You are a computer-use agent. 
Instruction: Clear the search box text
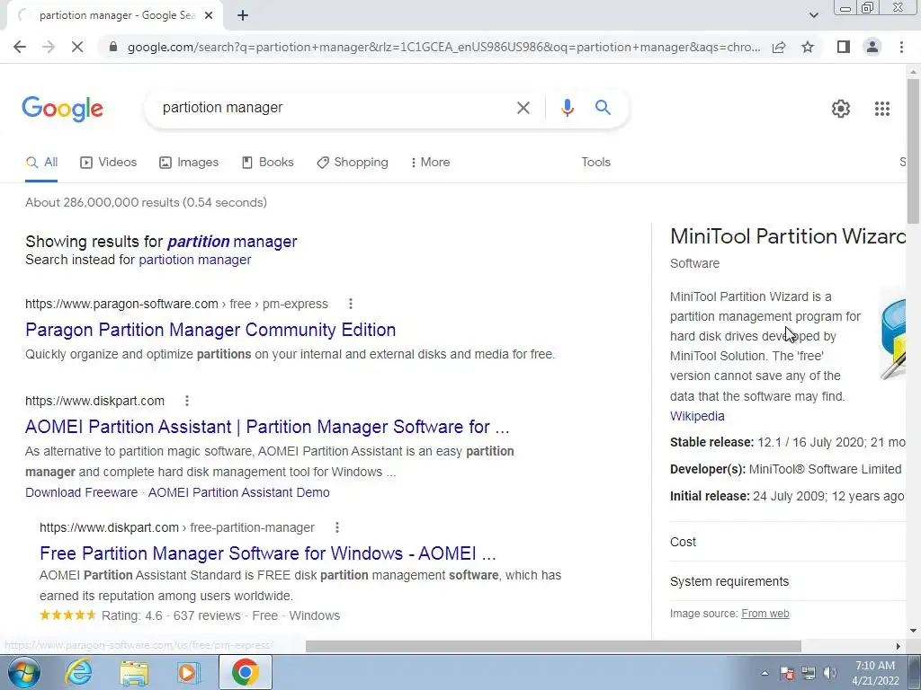(523, 108)
